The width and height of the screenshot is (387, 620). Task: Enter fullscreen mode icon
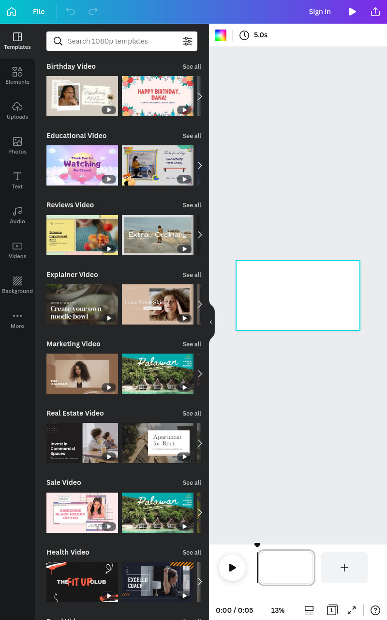tap(352, 610)
